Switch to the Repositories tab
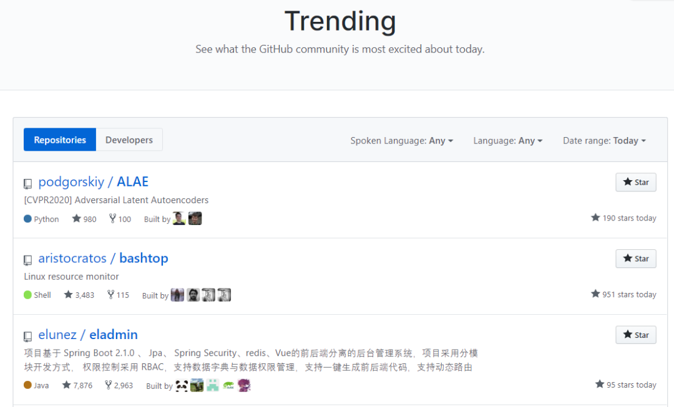 pos(60,140)
